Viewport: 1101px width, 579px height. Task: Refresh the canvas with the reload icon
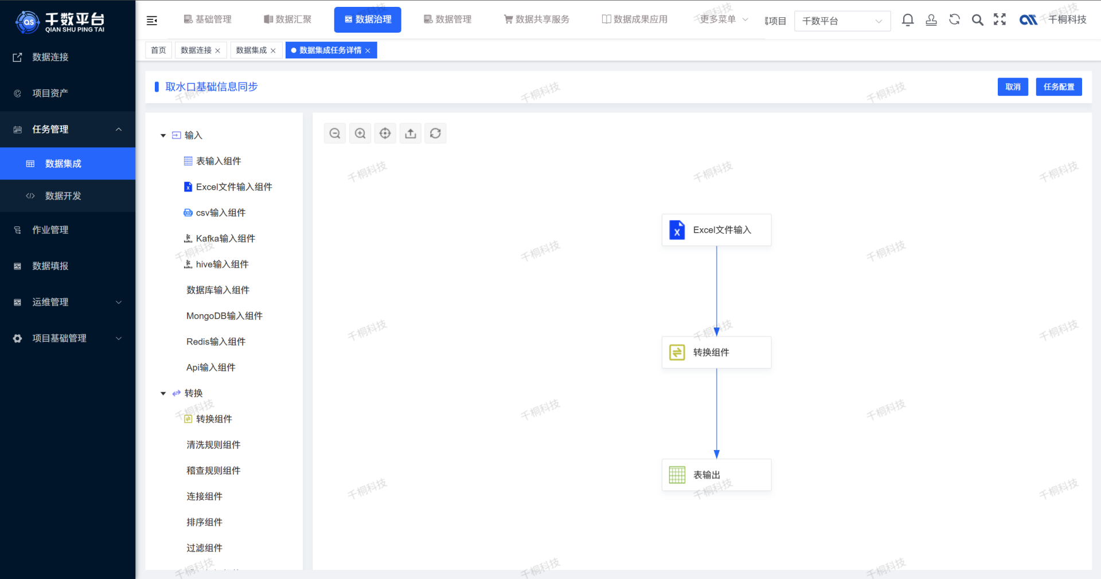click(x=436, y=134)
